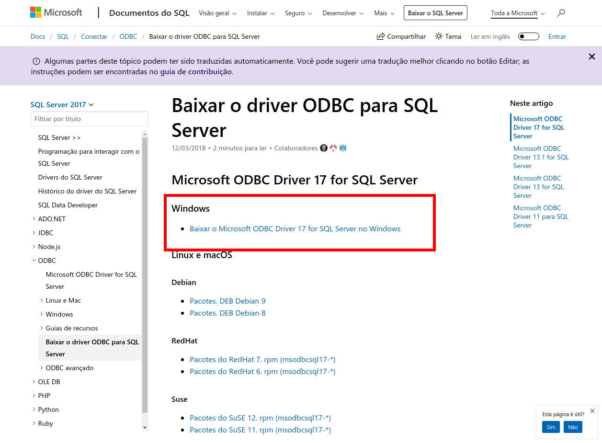Click the Entrar sign-in link
This screenshot has height=443, width=602.
[x=557, y=36]
